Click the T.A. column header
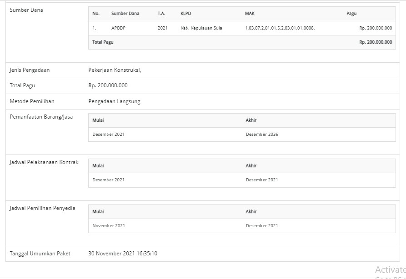Image resolution: width=406 pixels, height=279 pixels. (x=161, y=14)
